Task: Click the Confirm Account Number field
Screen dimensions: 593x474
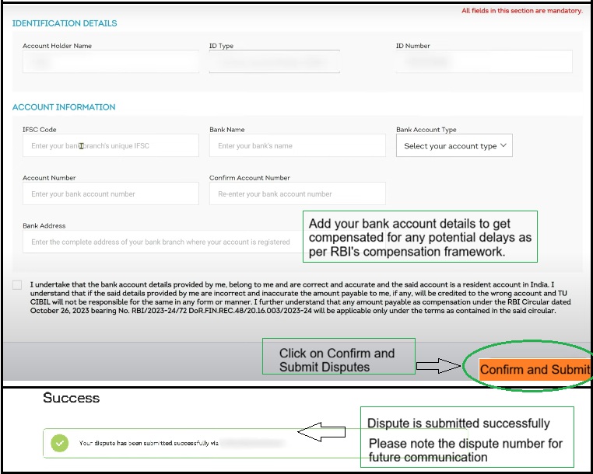Action: (x=297, y=193)
